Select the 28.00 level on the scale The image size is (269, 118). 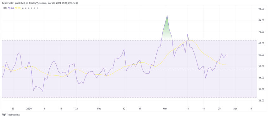coord(262,101)
